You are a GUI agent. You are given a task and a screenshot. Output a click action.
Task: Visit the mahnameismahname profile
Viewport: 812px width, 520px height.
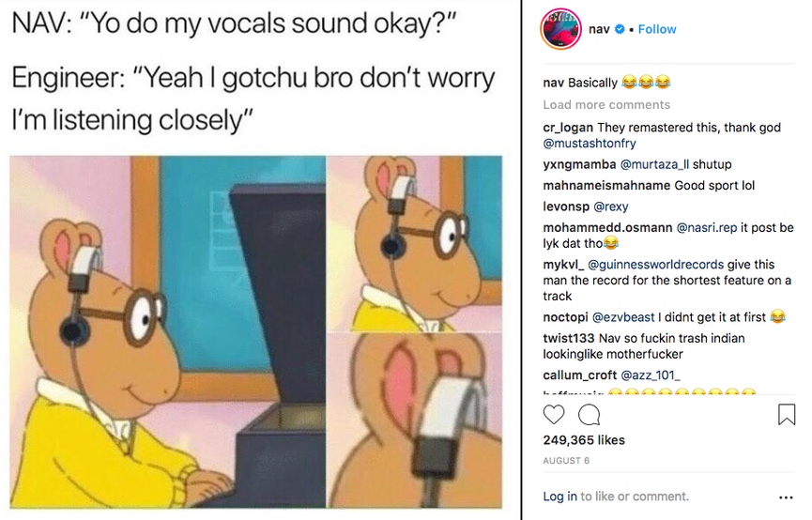coord(606,186)
